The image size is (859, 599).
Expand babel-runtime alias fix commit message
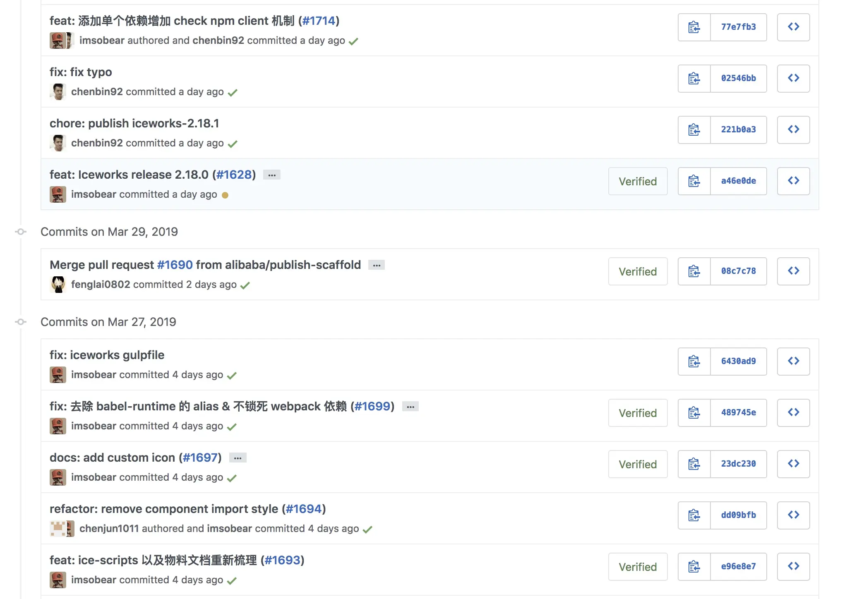[x=410, y=407]
